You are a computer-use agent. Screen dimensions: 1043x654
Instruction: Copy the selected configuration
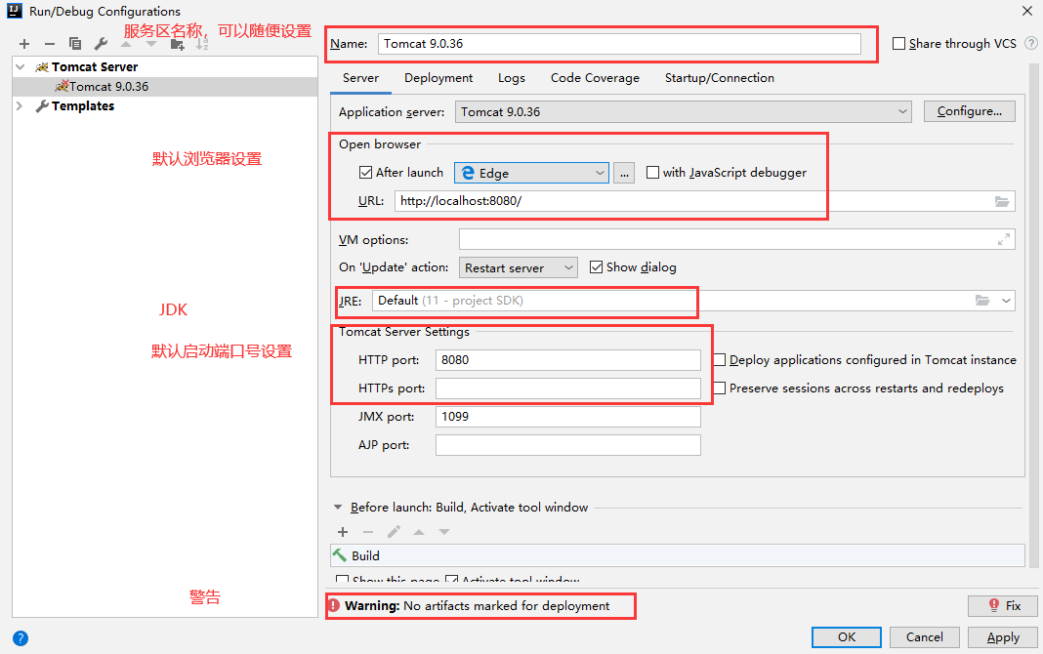[75, 44]
